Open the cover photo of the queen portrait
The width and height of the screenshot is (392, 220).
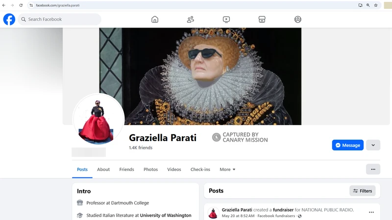(x=200, y=76)
